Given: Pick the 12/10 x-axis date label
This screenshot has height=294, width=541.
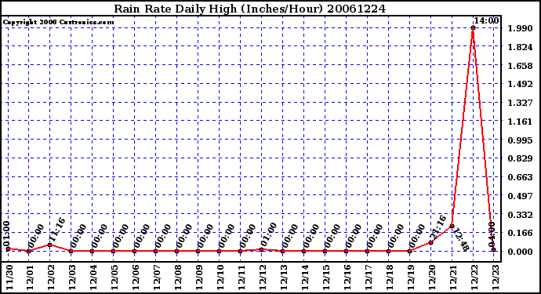Looking at the screenshot, I should tap(220, 278).
